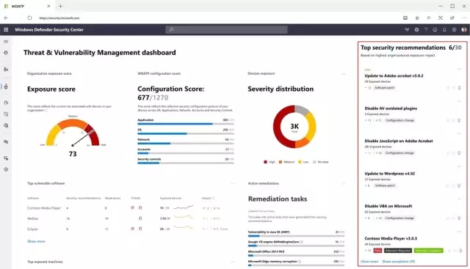Click the Exposure score gauge
Screen dimensions: 470x269
pyautogui.click(x=73, y=132)
